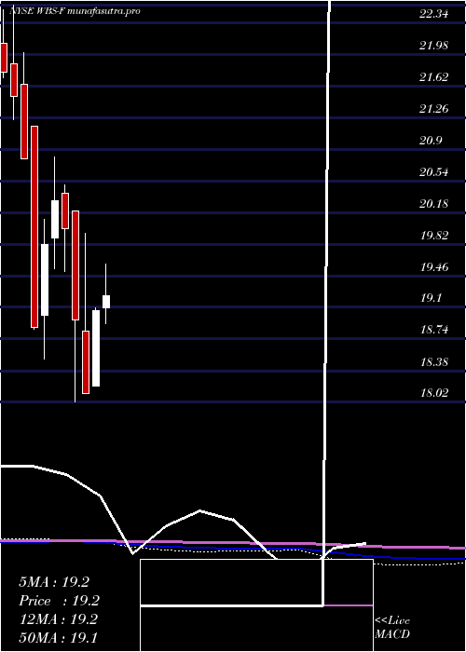Screen dimensions: 466x652
Task: Click the 19.46 price axis label
Action: [433, 267]
